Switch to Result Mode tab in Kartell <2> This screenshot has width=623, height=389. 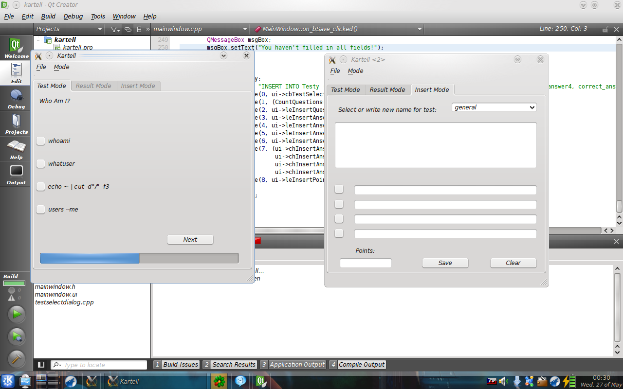point(387,90)
